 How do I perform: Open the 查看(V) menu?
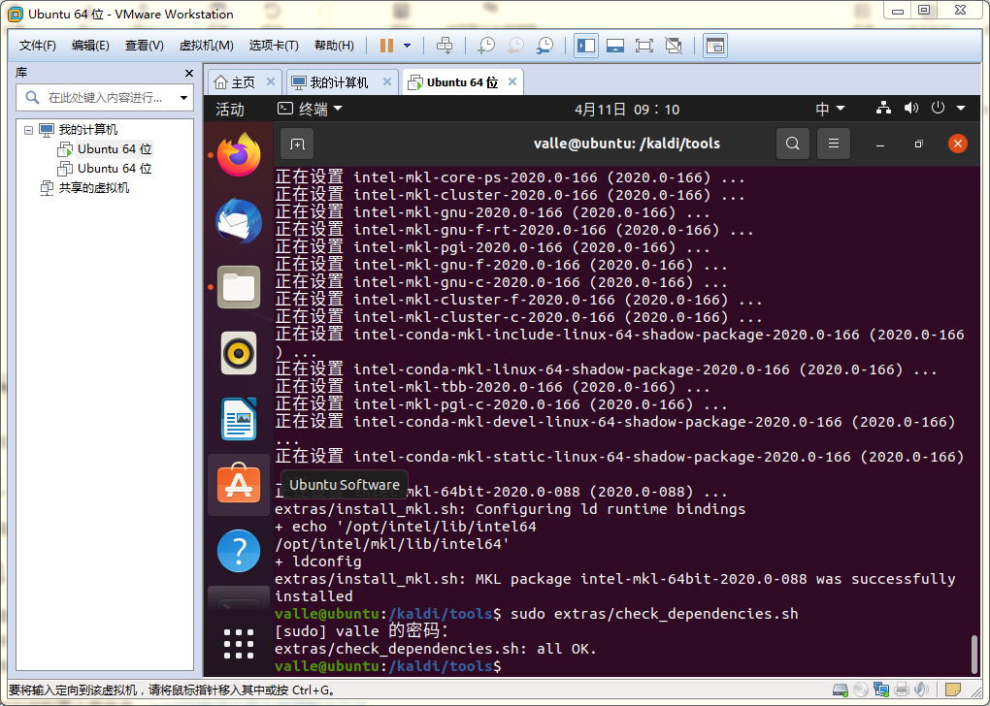[x=144, y=46]
